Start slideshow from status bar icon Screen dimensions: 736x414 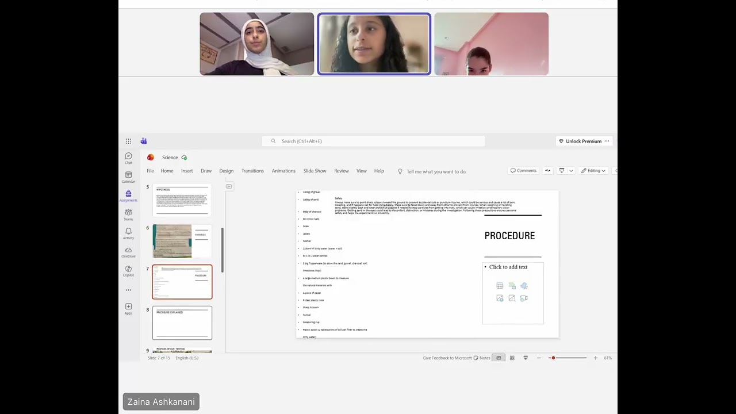tap(526, 358)
